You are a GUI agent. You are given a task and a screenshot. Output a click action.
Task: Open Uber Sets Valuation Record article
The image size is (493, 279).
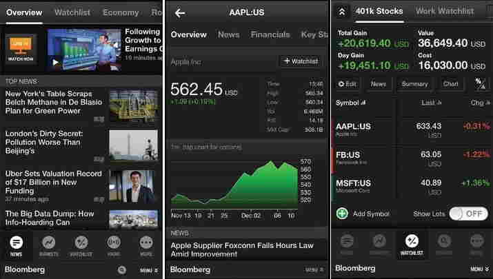pos(54,183)
